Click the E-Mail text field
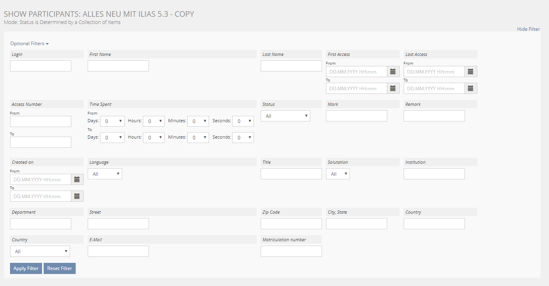 click(x=118, y=251)
